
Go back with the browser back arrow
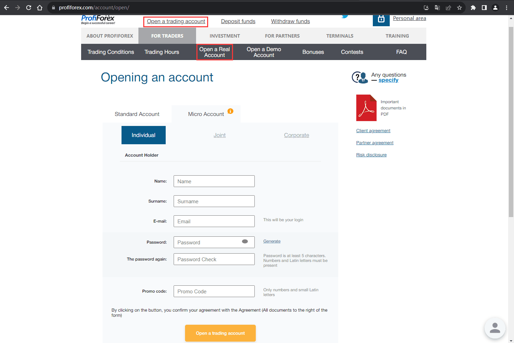click(x=7, y=8)
